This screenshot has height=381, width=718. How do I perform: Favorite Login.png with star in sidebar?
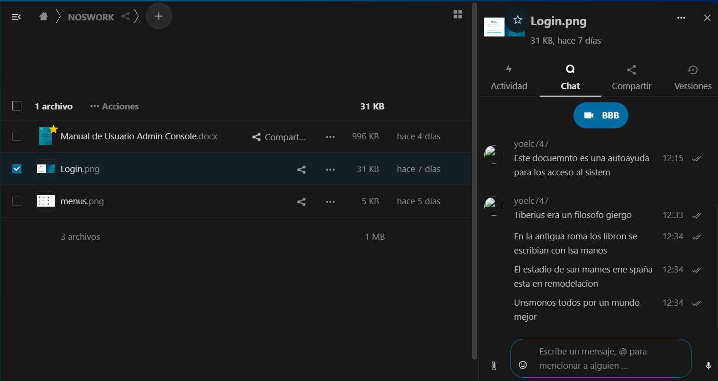[518, 20]
